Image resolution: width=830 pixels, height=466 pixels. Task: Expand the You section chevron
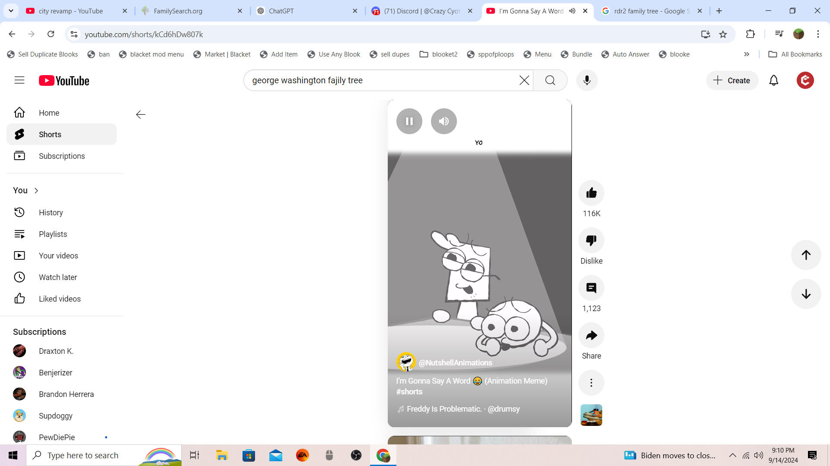tap(36, 191)
